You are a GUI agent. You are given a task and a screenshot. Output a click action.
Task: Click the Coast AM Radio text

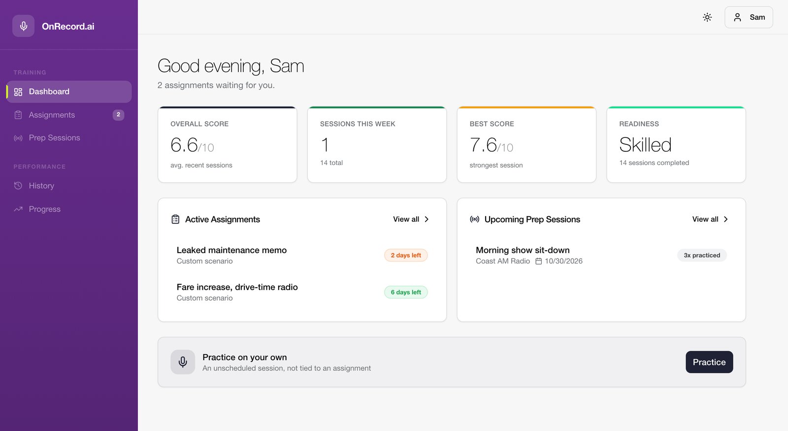(503, 261)
